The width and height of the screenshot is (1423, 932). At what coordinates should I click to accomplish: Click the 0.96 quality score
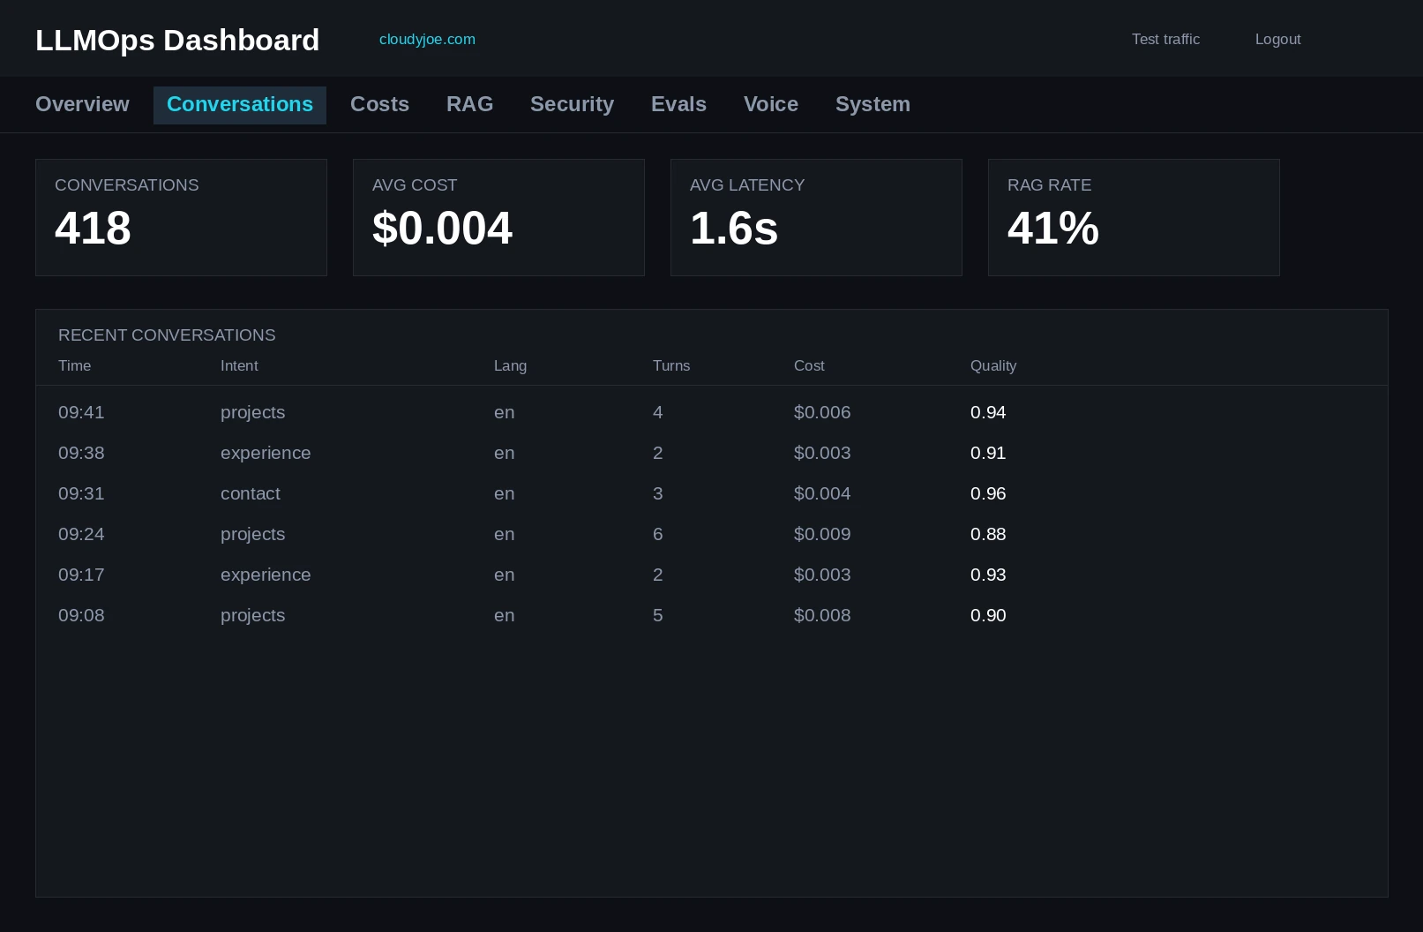(x=988, y=493)
